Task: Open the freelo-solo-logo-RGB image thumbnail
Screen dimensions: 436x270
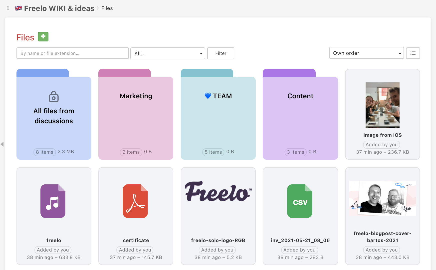Action: pyautogui.click(x=218, y=191)
